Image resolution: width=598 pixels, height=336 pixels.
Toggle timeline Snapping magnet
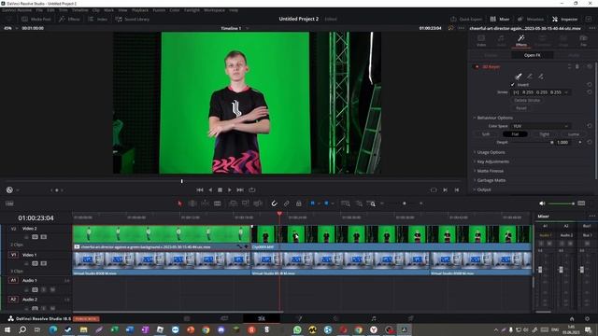274,203
